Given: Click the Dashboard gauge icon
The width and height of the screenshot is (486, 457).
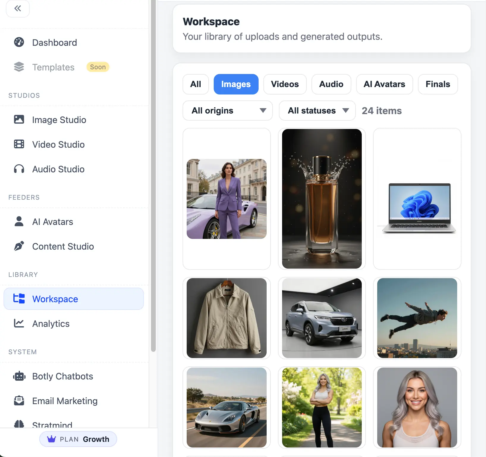Looking at the screenshot, I should (19, 42).
